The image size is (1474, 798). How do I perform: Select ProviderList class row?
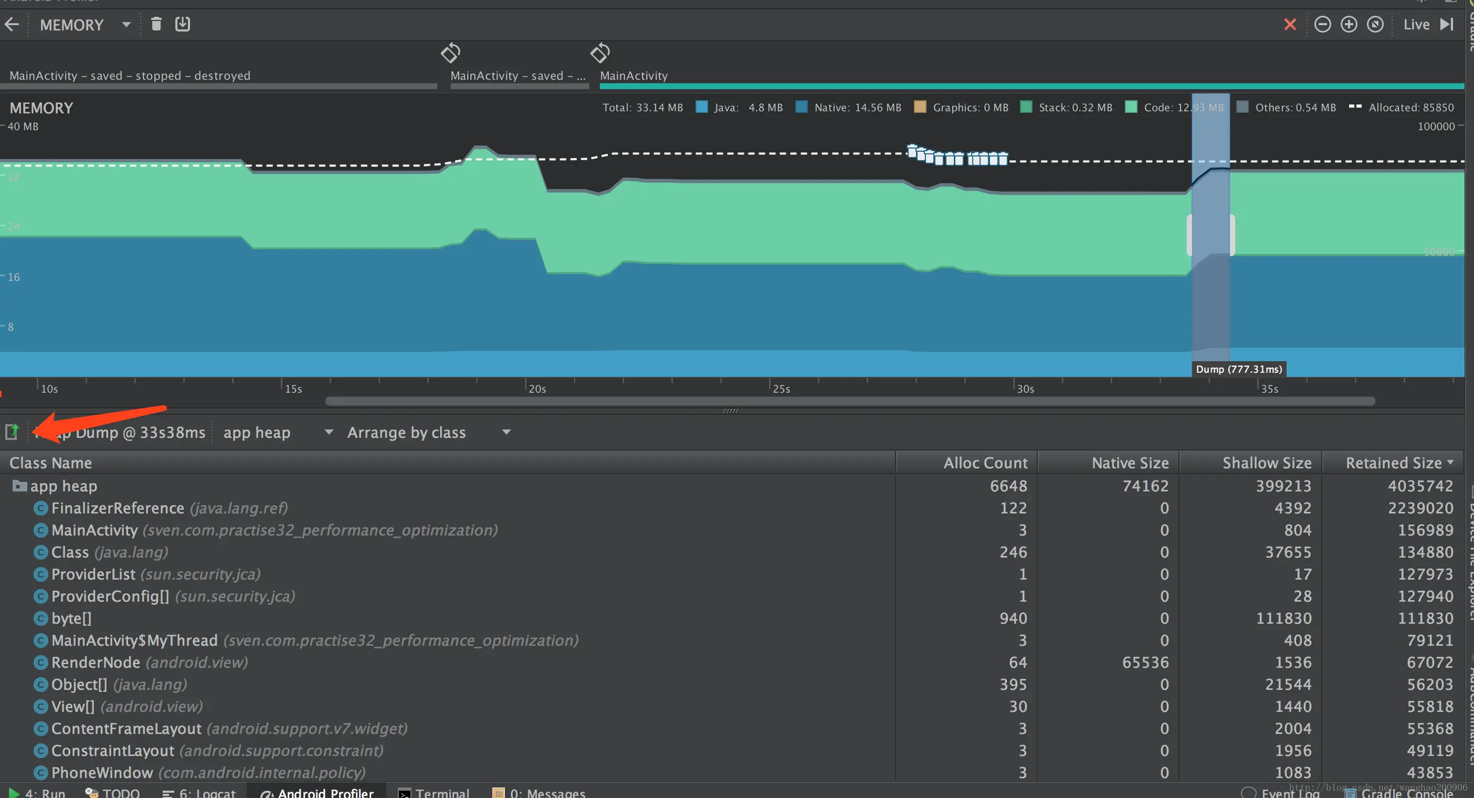(x=732, y=574)
